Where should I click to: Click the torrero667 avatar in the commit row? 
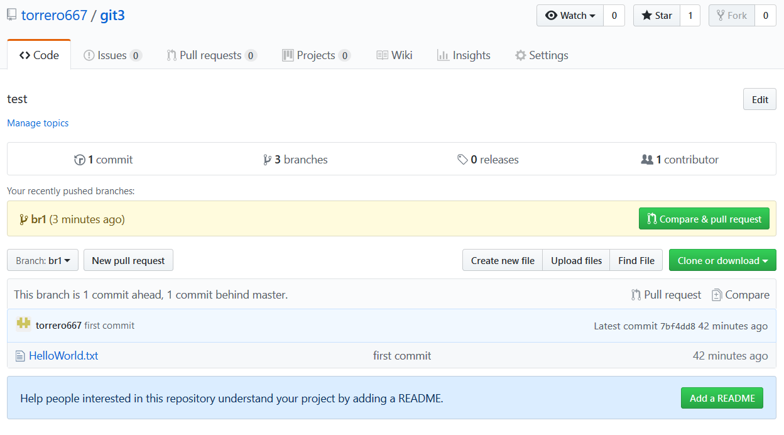tap(24, 324)
